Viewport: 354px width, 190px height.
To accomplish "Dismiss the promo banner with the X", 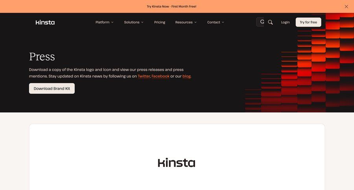I will [346, 7].
